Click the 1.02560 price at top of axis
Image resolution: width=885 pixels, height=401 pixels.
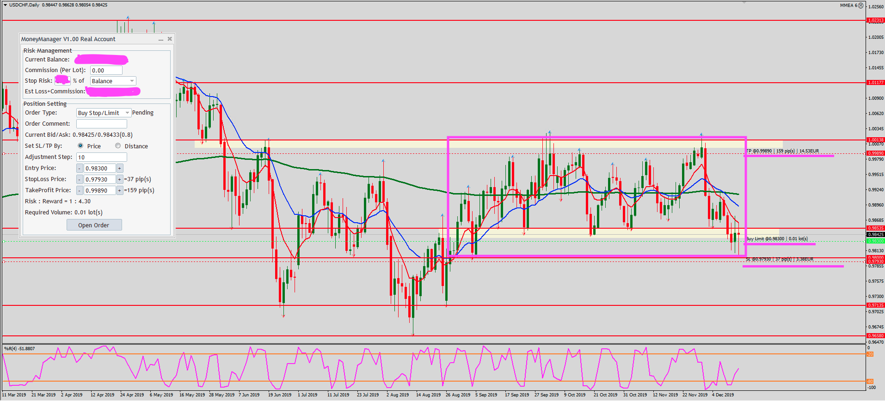tap(876, 7)
